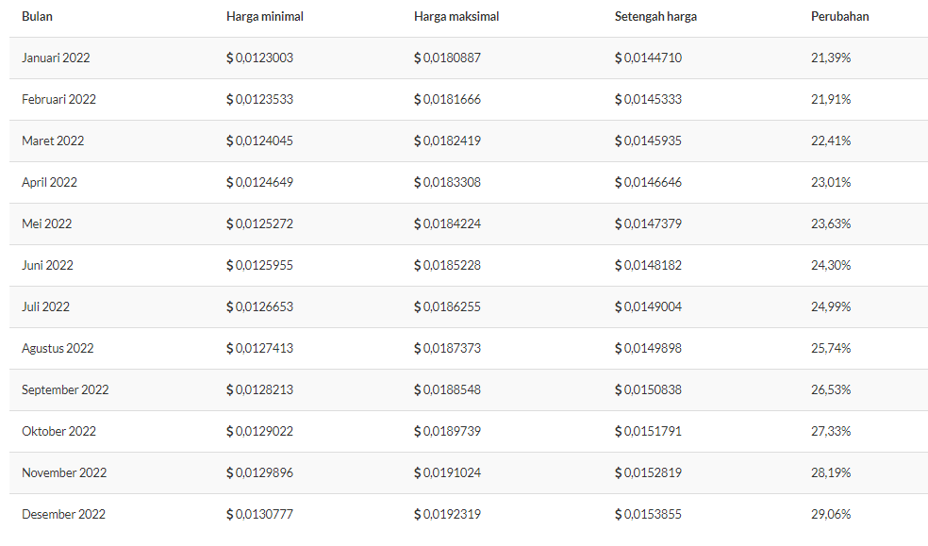The width and height of the screenshot is (928, 546).
Task: Click Januari 2022 change value 21,39%
Action: pyautogui.click(x=831, y=58)
